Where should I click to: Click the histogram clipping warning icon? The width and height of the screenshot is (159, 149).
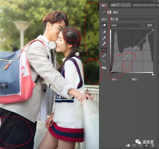click(104, 68)
